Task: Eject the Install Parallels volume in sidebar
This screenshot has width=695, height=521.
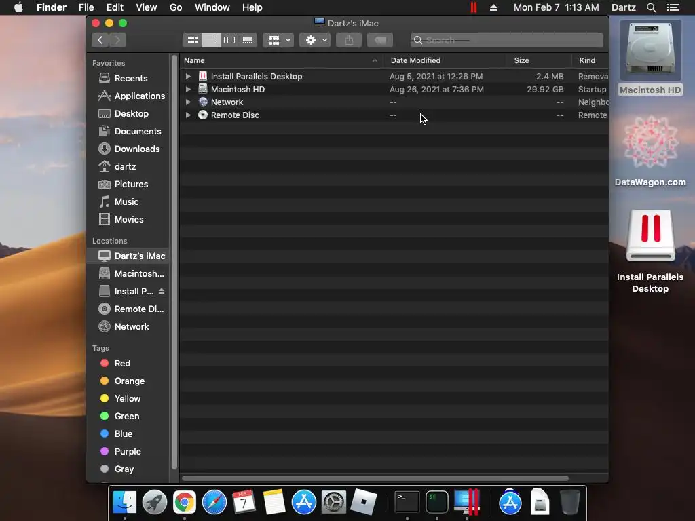Action: pos(162,291)
